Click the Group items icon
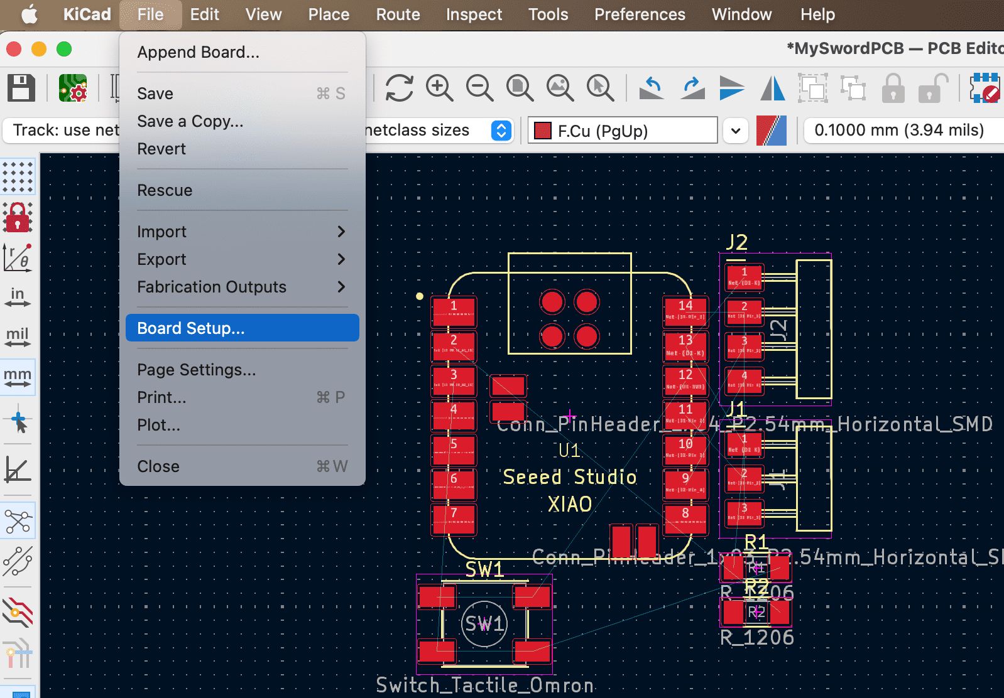The image size is (1004, 698). [813, 88]
